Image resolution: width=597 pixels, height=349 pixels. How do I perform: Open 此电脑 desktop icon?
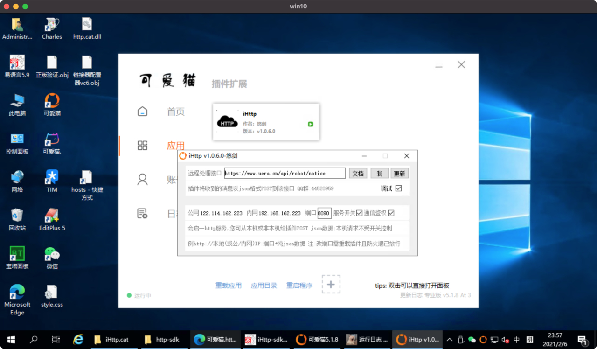[x=17, y=105]
